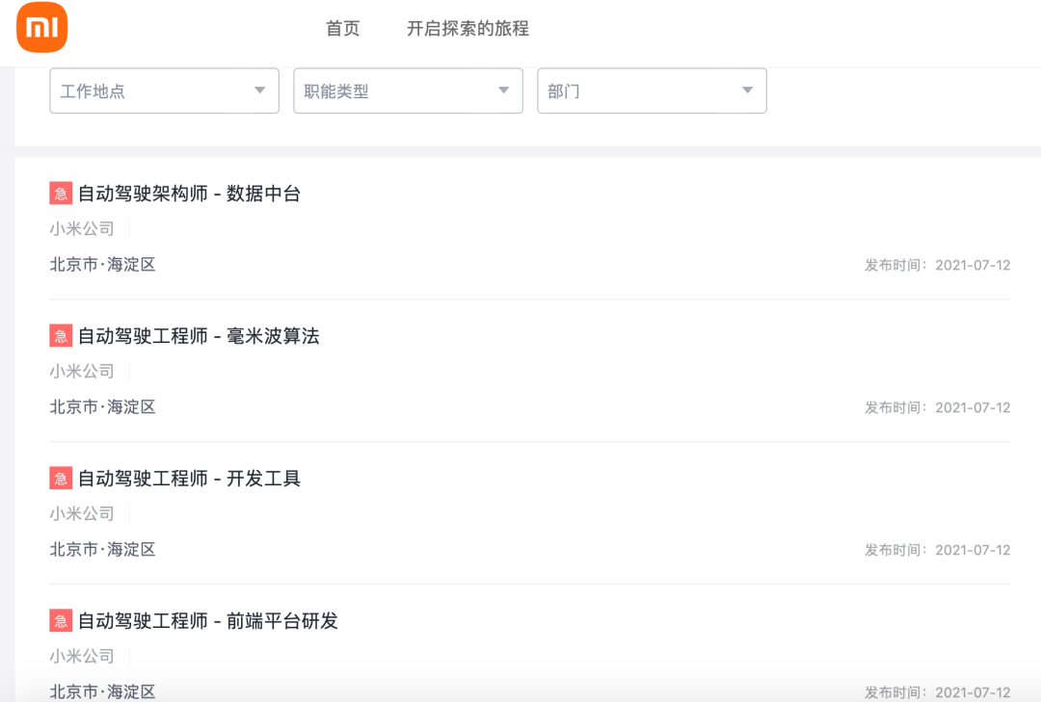
Task: Click 北京市·海淀区 on the first job listing
Action: pyautogui.click(x=101, y=264)
